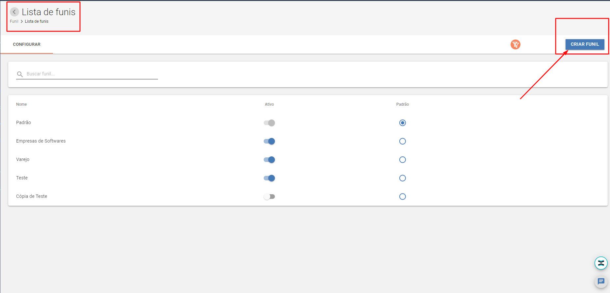Image resolution: width=610 pixels, height=293 pixels.
Task: Click the CRIAR FUNIL button
Action: pyautogui.click(x=585, y=44)
